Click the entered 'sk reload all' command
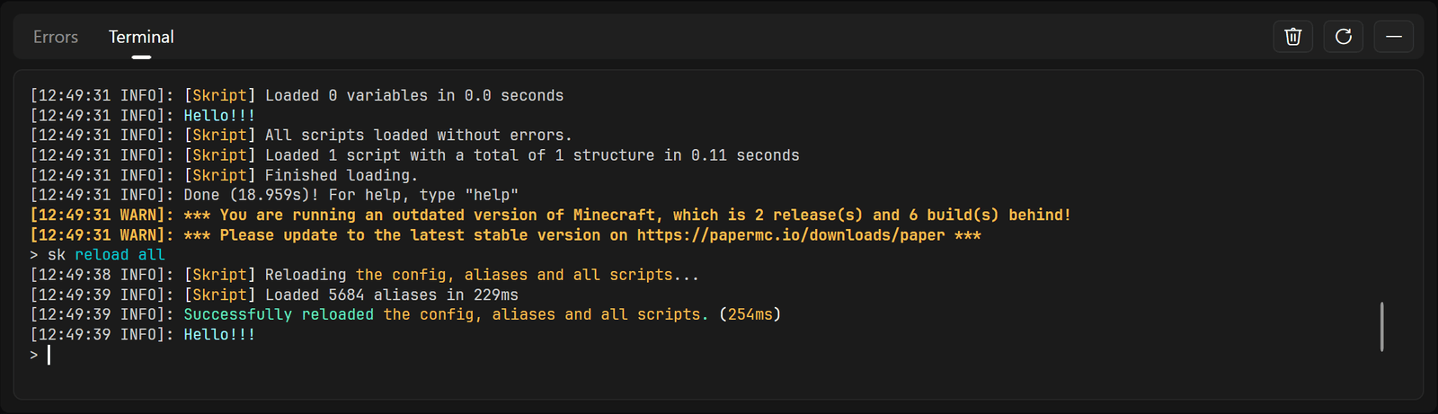Screen dimensions: 1438x414 coord(106,255)
